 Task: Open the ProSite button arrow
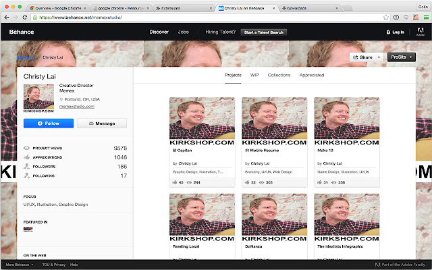click(x=411, y=57)
